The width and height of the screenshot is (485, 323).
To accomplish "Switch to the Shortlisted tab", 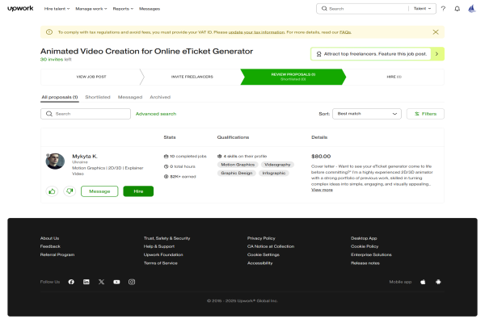I will pos(97,97).
